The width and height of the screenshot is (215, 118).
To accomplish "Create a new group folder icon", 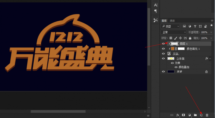I will coord(195,115).
